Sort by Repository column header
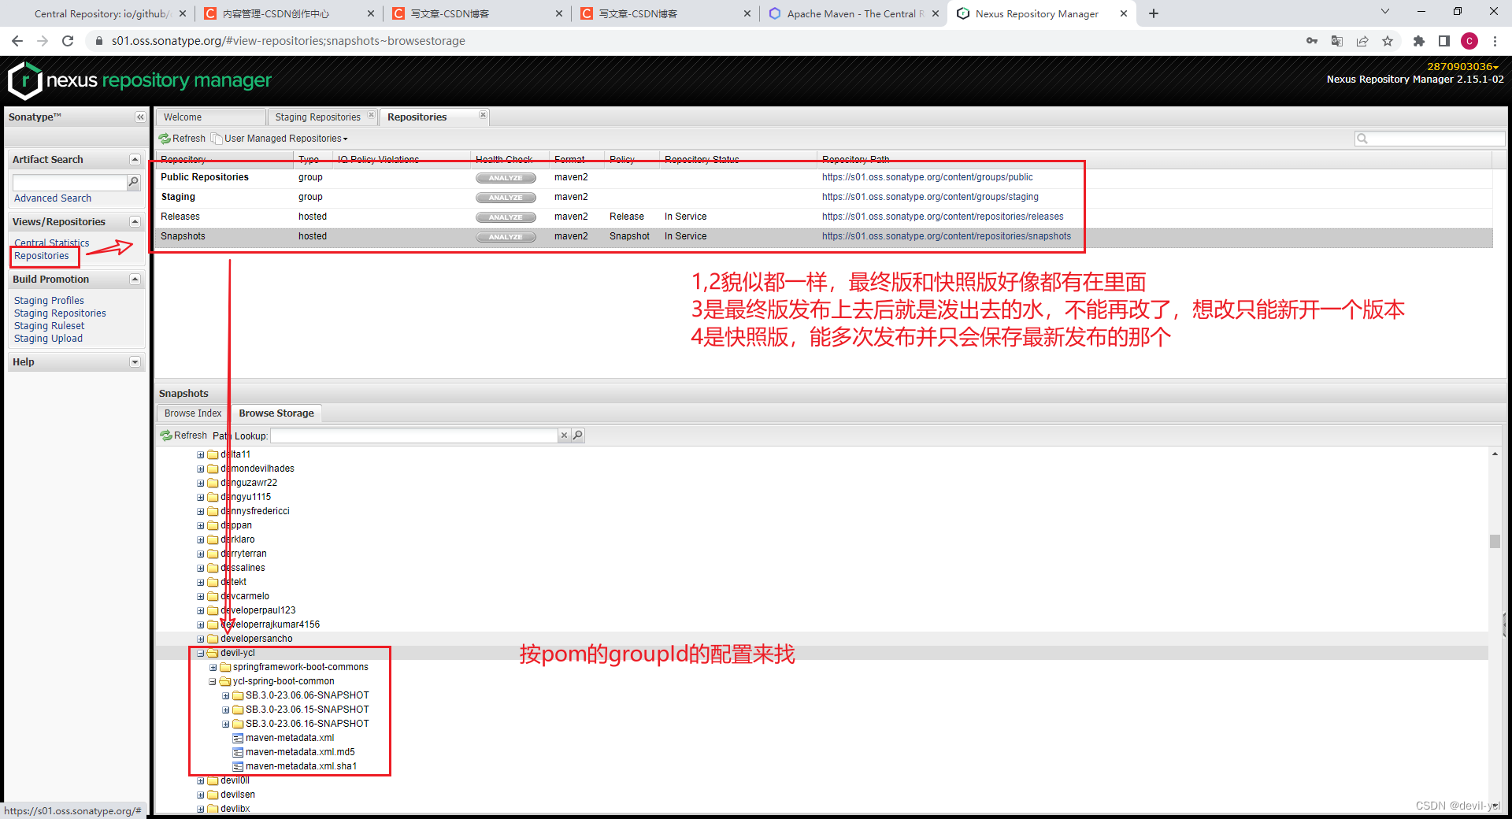 [x=224, y=159]
